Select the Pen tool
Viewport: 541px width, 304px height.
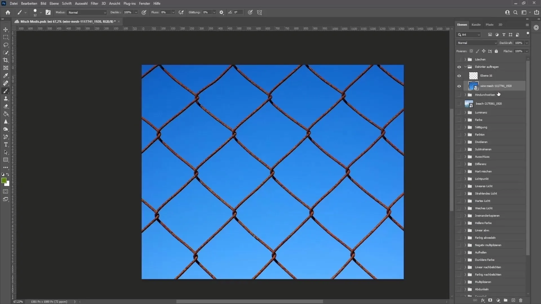(6, 137)
